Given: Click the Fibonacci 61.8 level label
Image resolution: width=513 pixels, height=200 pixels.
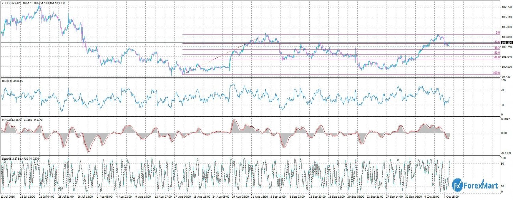Looking at the screenshot, I should click(497, 58).
